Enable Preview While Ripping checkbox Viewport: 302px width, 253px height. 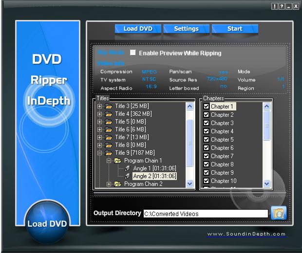tap(132, 53)
